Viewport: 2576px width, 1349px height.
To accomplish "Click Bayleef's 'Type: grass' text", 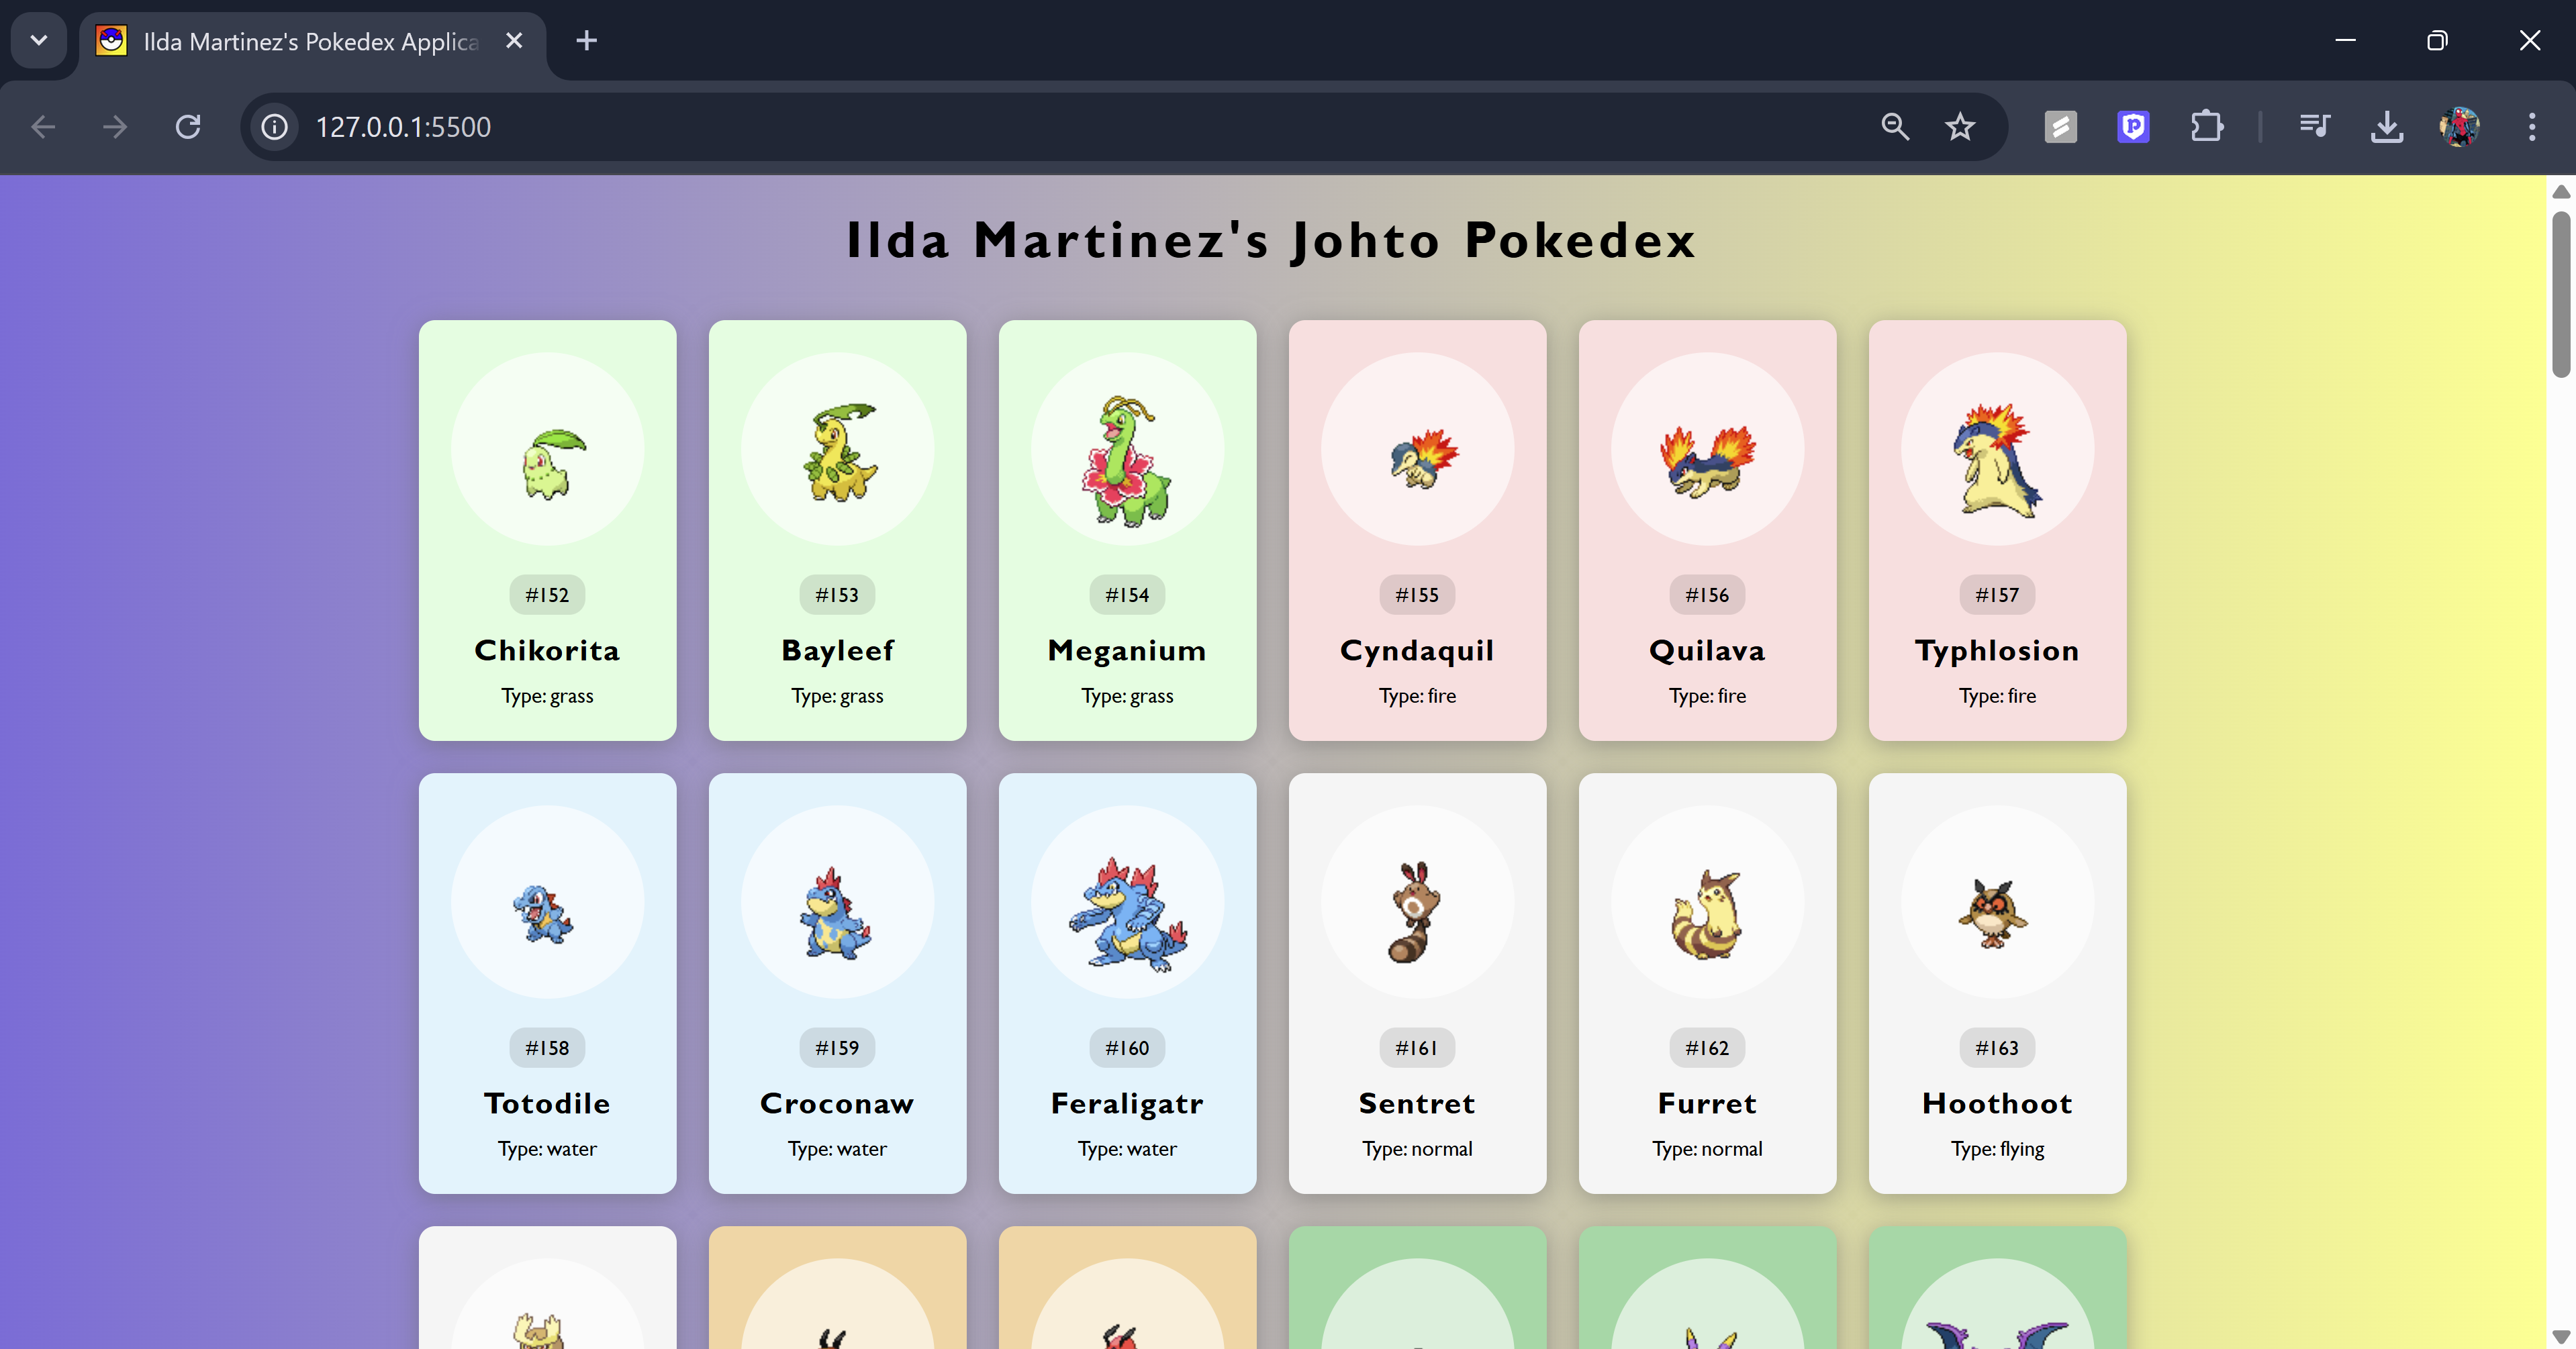I will (837, 696).
